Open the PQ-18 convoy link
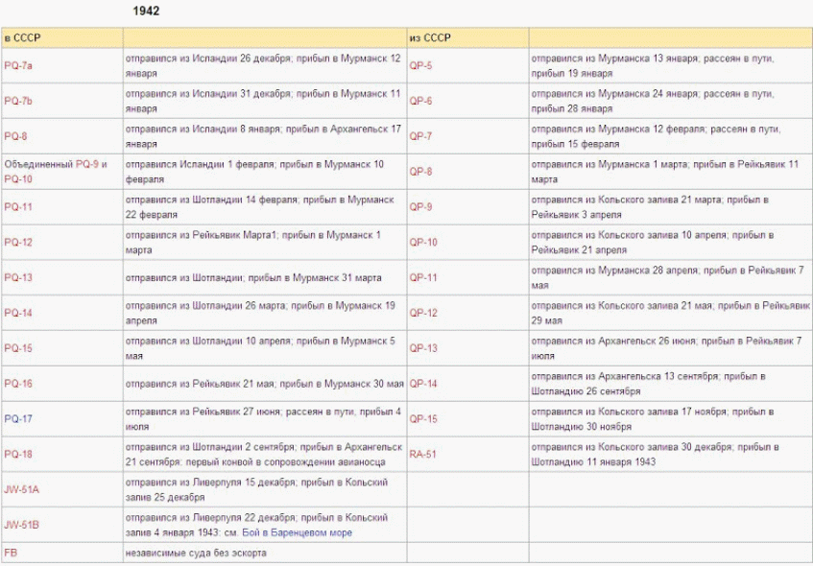This screenshot has width=813, height=566. 18,454
